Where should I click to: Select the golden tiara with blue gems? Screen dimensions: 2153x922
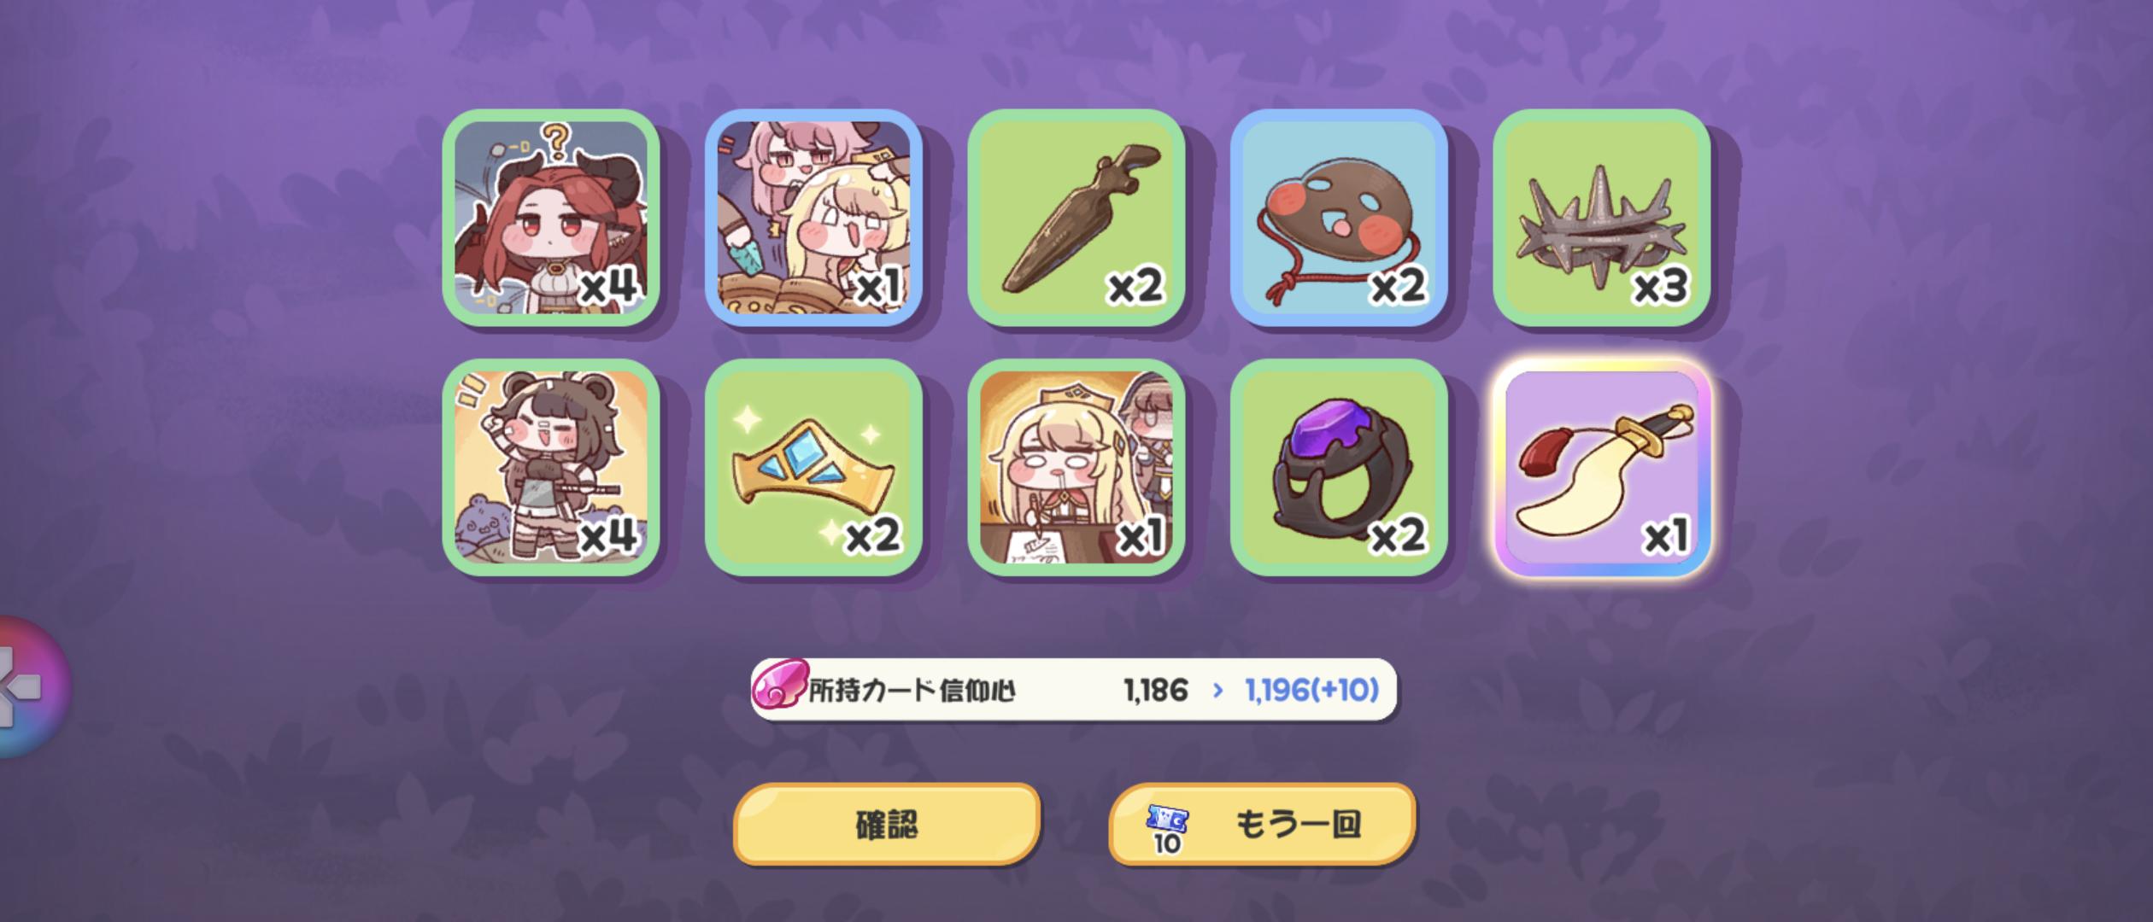click(813, 467)
